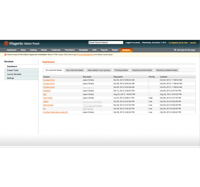The height and width of the screenshot is (187, 200).
Task: Open the CMS menu
Action: [94, 50]
